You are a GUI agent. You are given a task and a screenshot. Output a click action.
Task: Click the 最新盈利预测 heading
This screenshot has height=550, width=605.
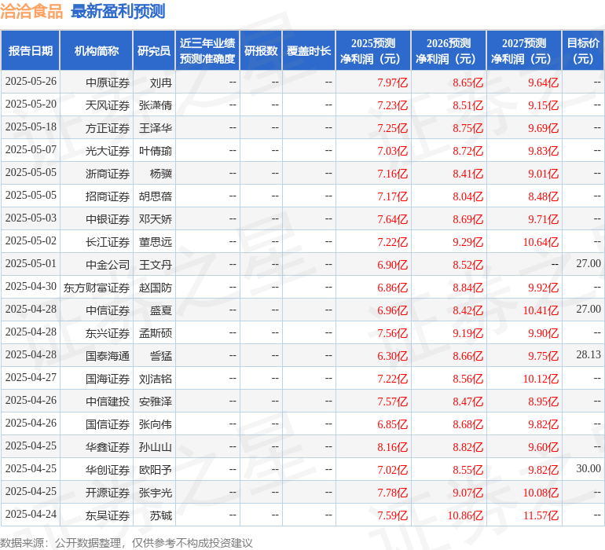click(x=118, y=11)
